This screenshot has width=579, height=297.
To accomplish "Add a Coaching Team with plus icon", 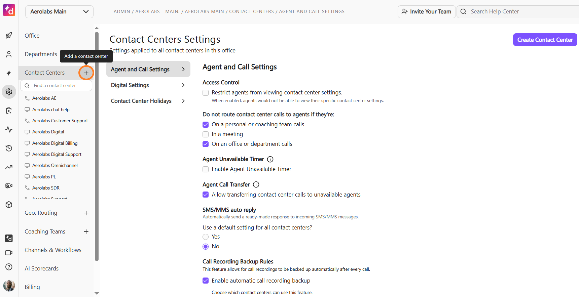I will (x=86, y=231).
